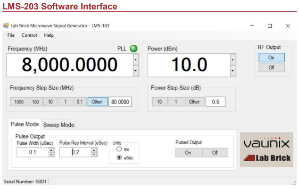Set frequency step size to 100
This screenshot has width=299, height=190.
click(x=35, y=102)
